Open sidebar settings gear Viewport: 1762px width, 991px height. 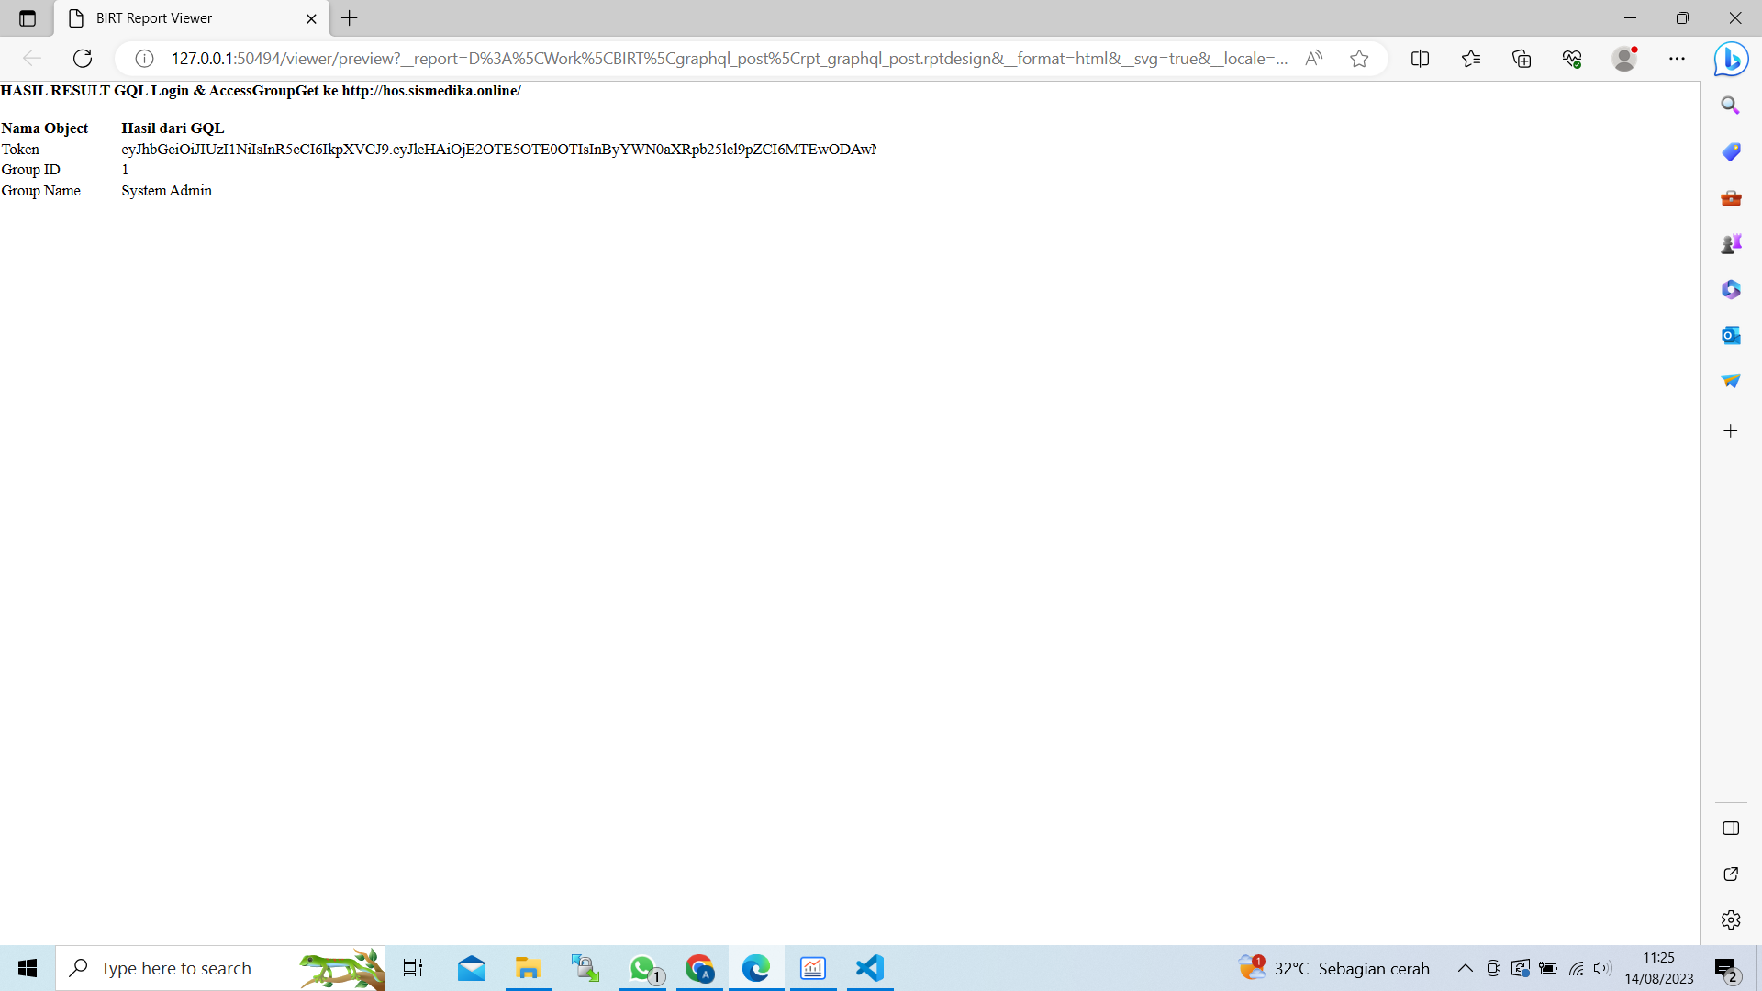(x=1731, y=920)
